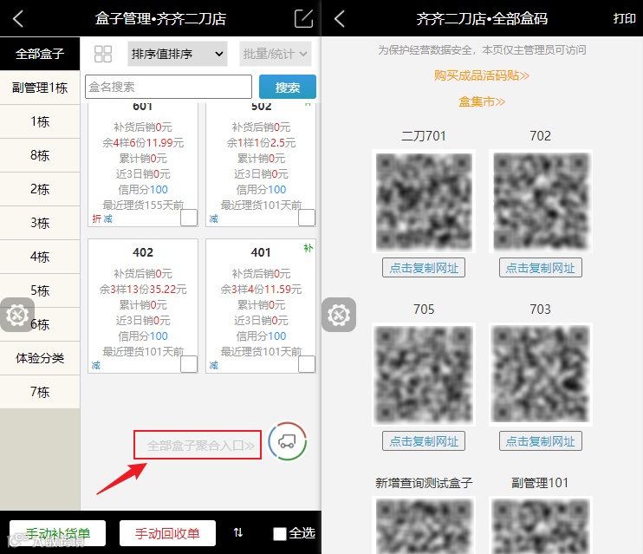643x554 pixels.
Task: Copy URL for box 二刀701
Action: coord(424,268)
